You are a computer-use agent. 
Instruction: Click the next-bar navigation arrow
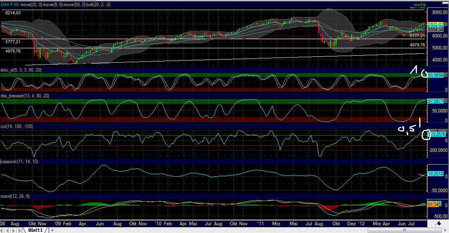(x=14, y=230)
